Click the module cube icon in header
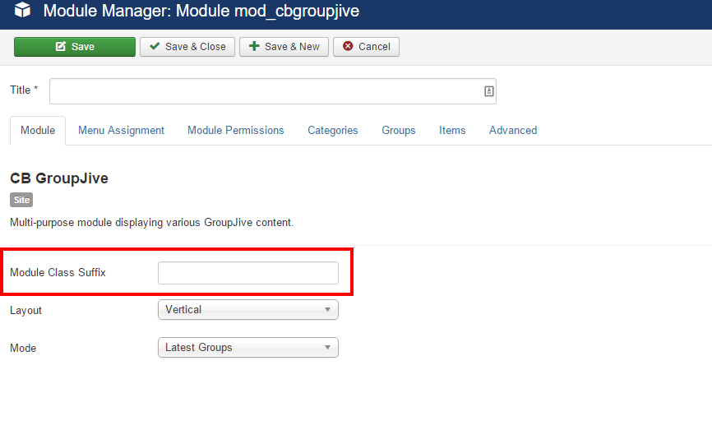The image size is (712, 430). [22, 10]
